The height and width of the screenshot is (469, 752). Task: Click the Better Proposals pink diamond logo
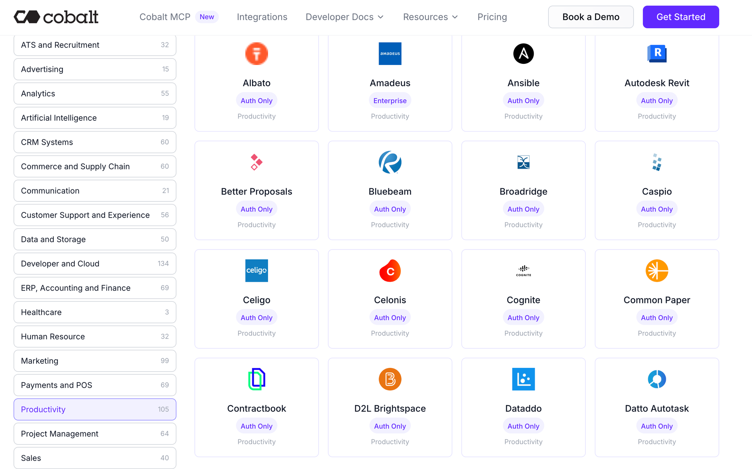coord(256,162)
